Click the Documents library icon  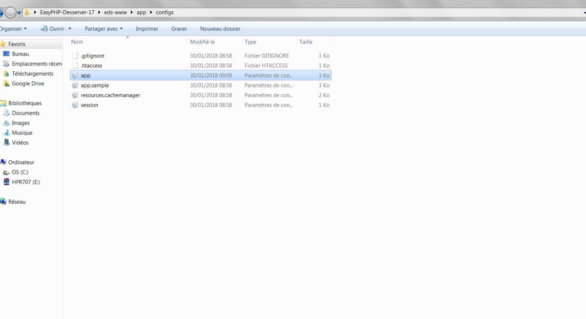coord(6,113)
